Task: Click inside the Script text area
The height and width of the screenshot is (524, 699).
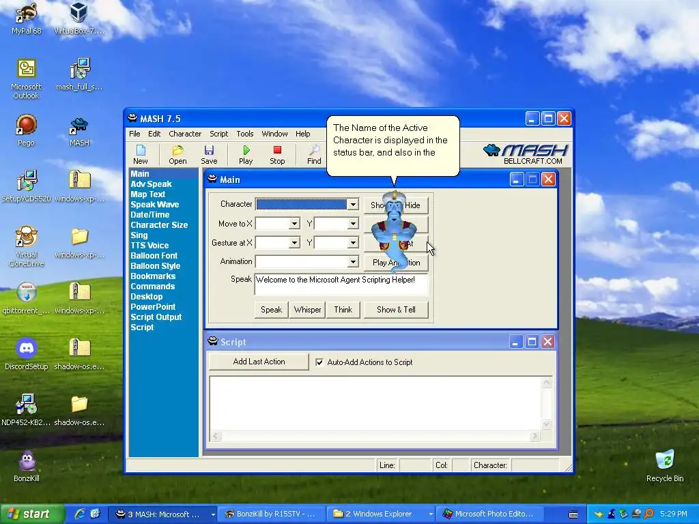Action: 375,403
